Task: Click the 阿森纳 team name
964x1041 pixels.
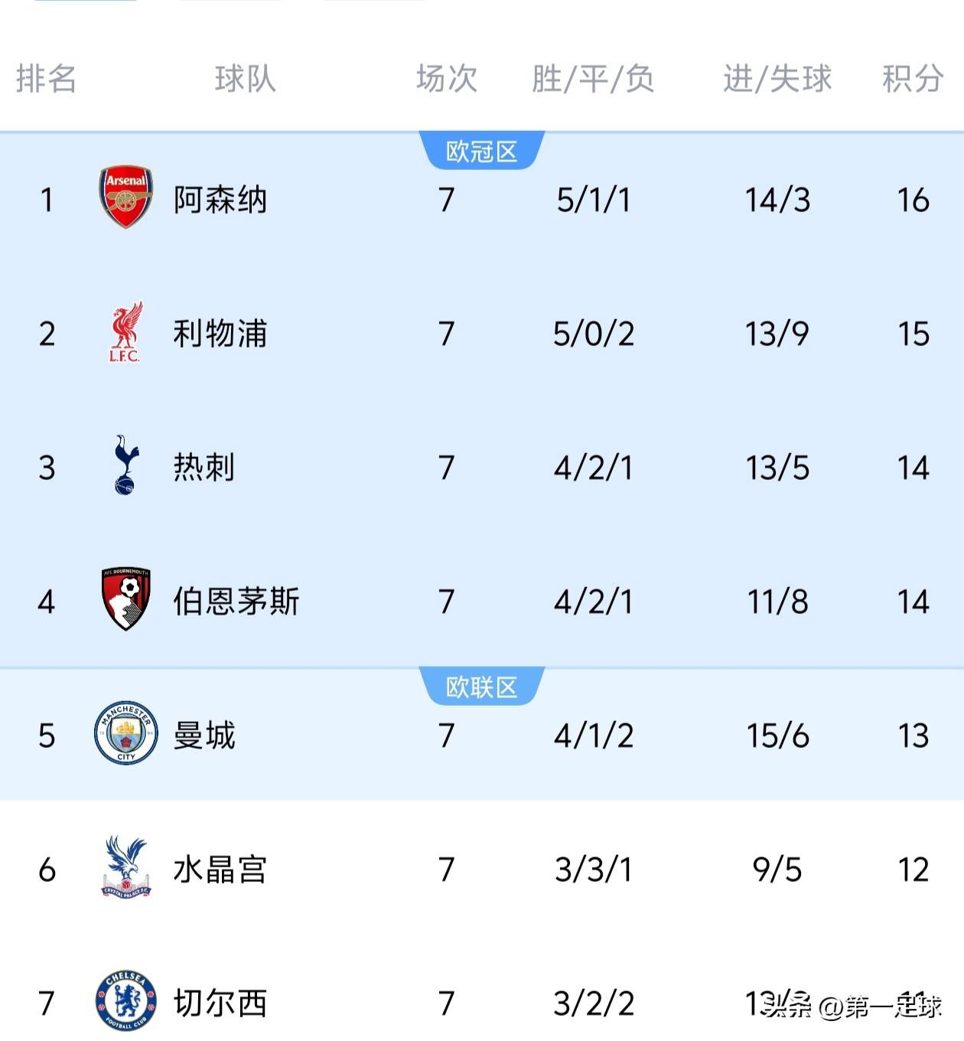Action: [220, 200]
